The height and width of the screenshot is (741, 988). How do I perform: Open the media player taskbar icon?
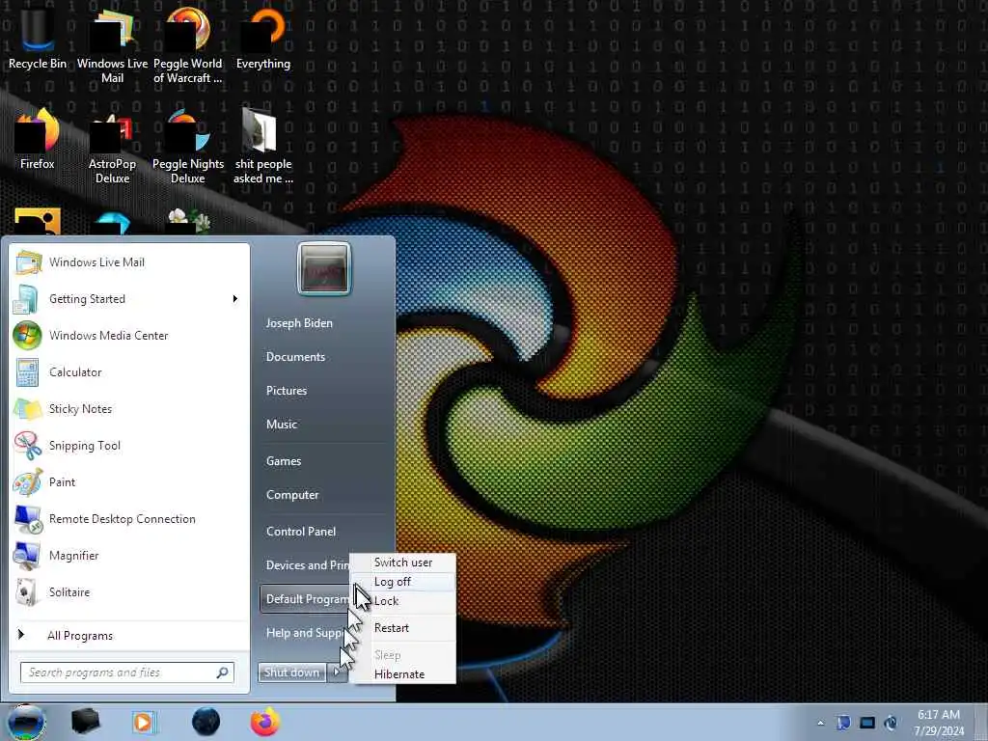(x=144, y=722)
